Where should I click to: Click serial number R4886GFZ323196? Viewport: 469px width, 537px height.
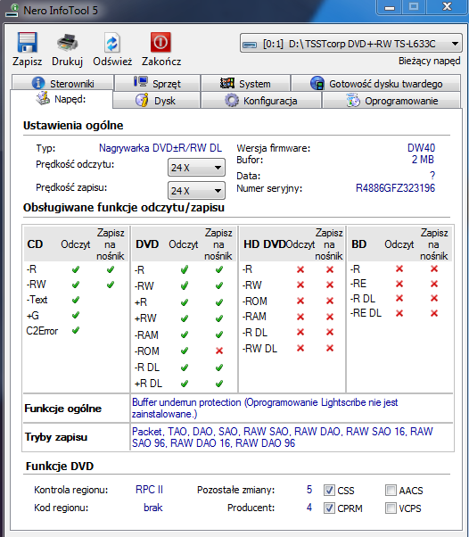coord(395,188)
